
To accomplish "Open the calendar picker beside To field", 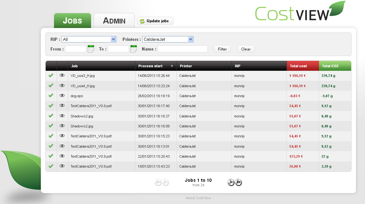I will point(133,49).
